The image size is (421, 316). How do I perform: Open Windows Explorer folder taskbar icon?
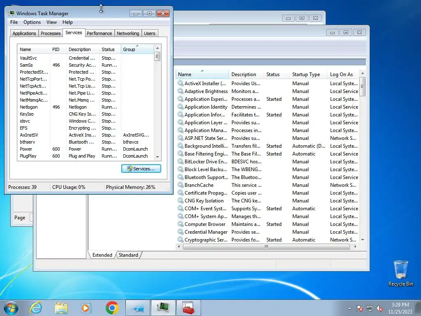click(x=61, y=308)
